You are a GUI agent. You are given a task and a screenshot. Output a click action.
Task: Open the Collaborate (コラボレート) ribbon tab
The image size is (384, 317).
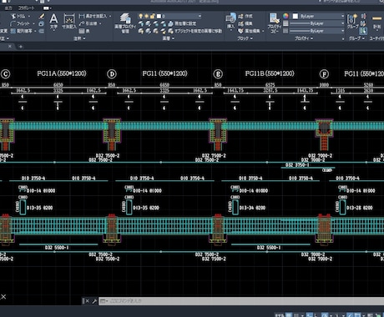click(27, 8)
